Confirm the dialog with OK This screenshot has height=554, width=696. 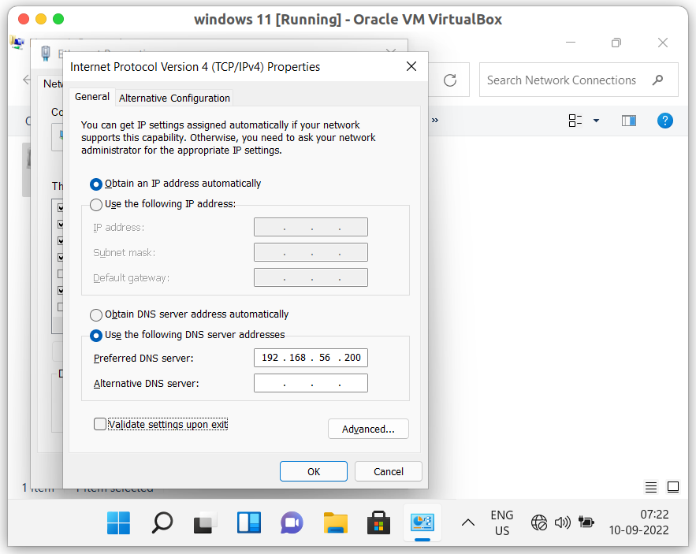(313, 471)
